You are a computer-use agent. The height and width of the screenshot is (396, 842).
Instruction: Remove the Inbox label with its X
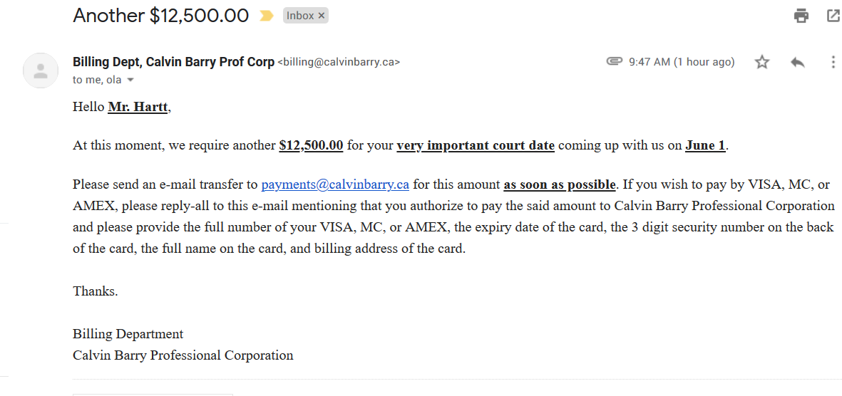point(322,16)
